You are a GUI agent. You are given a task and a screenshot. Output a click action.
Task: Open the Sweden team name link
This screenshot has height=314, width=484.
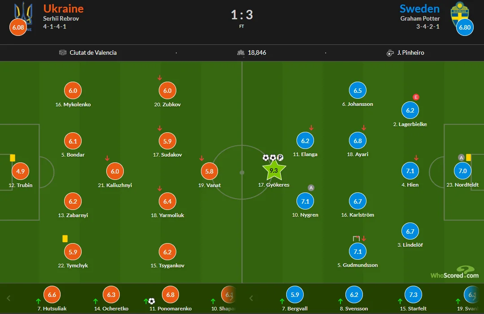point(419,8)
